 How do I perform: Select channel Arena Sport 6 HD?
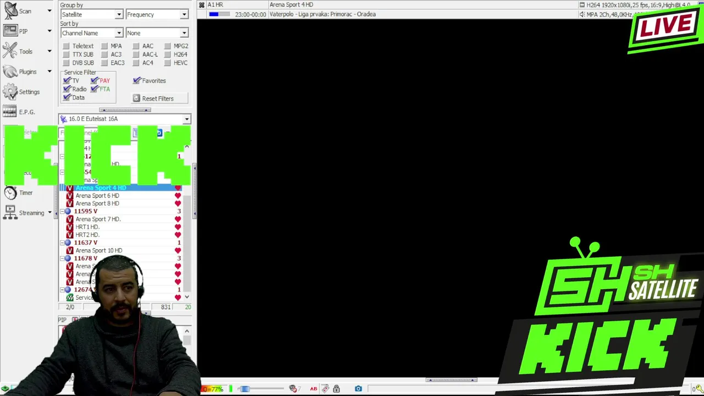tap(97, 196)
